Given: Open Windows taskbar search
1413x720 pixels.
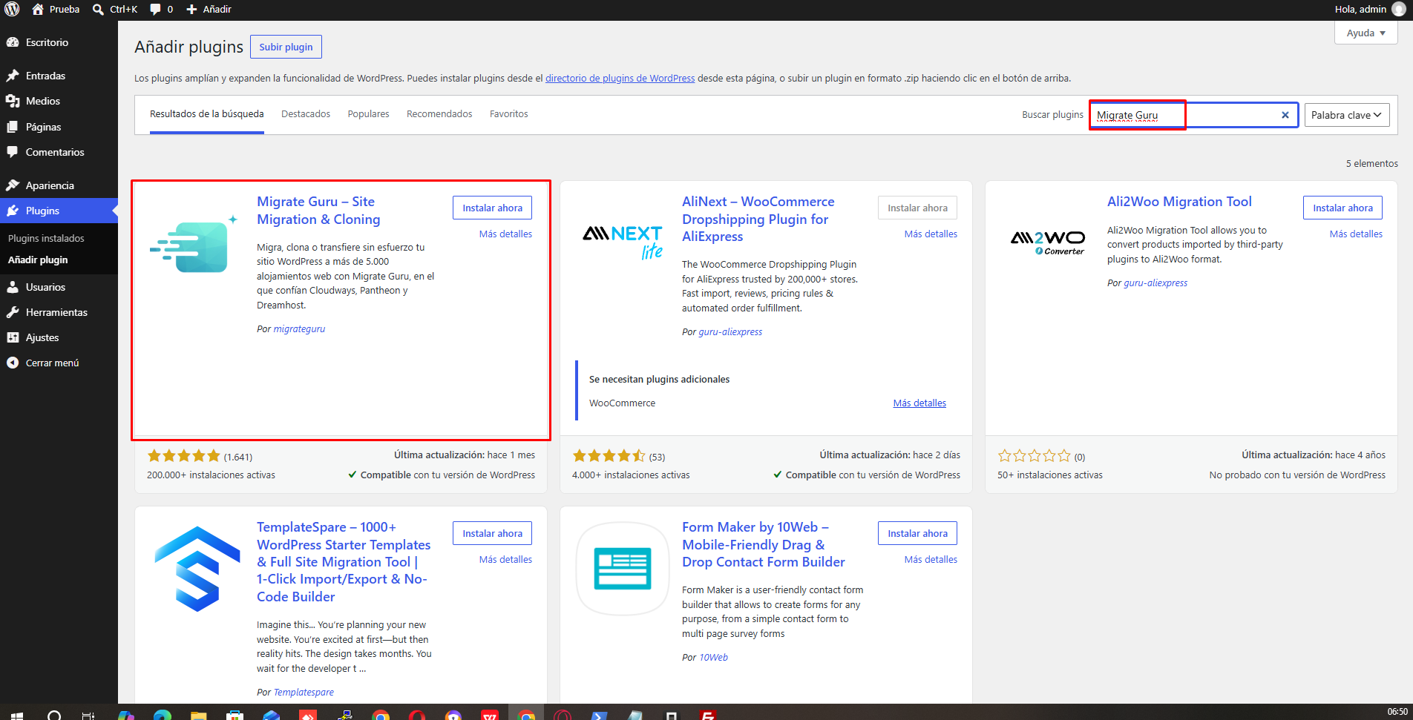Looking at the screenshot, I should pyautogui.click(x=54, y=715).
